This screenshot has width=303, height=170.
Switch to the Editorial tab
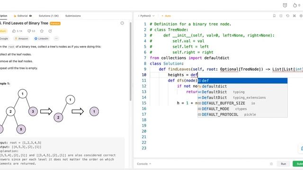(x=23, y=16)
